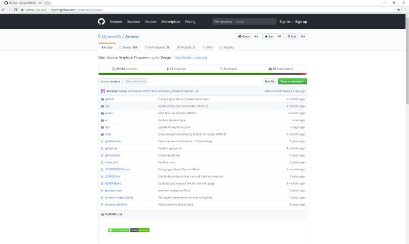Click the repository language color bar
The width and height of the screenshot is (409, 244).
pyautogui.click(x=202, y=74)
